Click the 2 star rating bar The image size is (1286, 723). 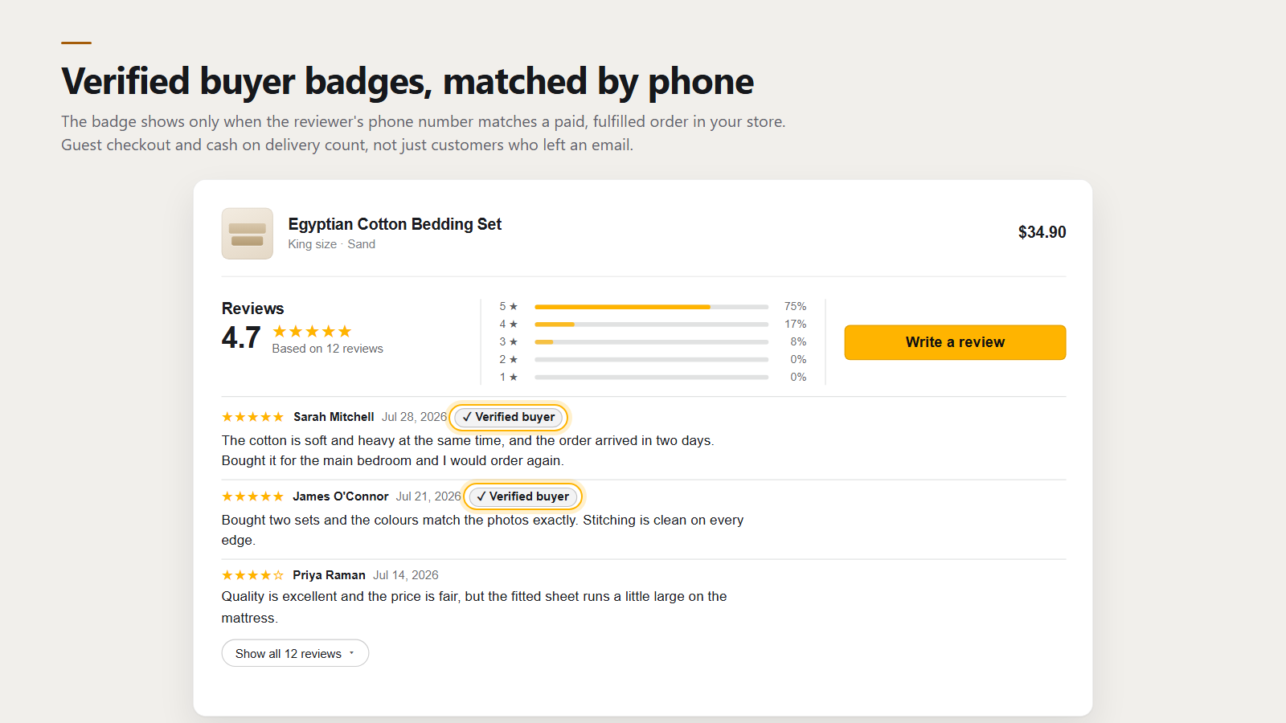pyautogui.click(x=652, y=360)
